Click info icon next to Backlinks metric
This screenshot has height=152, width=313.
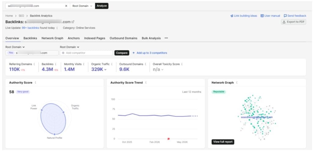[56, 64]
